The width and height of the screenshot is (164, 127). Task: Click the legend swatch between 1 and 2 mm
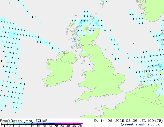pos(16,124)
